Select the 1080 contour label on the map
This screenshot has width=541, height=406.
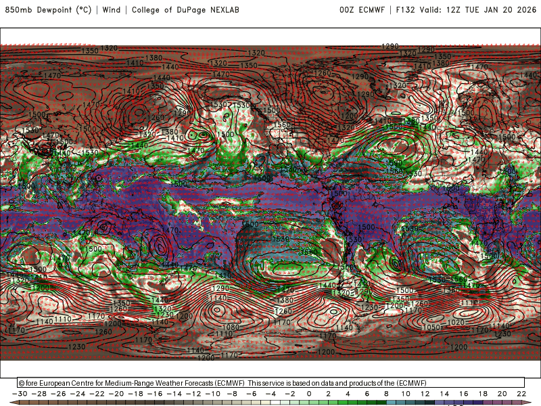click(x=231, y=327)
